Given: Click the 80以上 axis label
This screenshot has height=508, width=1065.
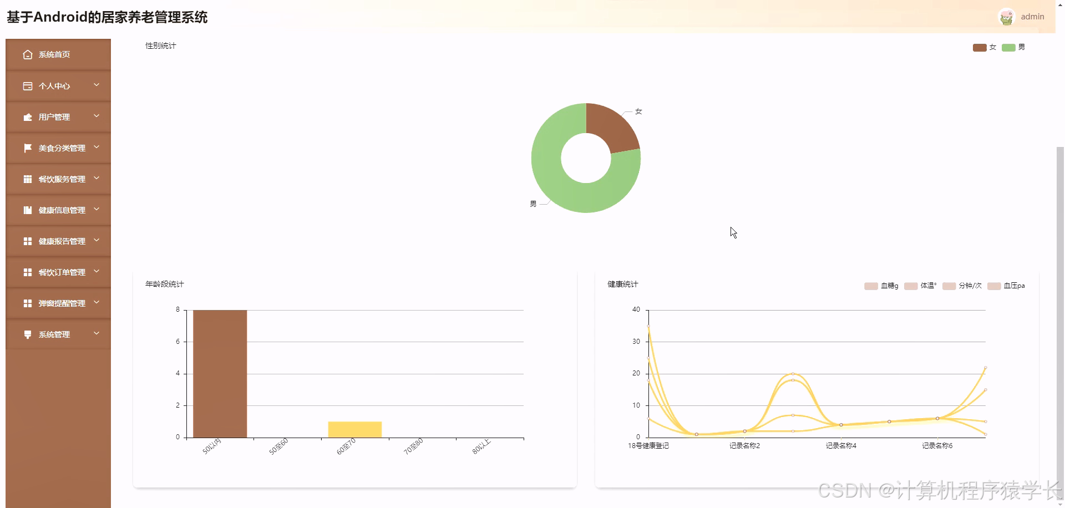Looking at the screenshot, I should pyautogui.click(x=481, y=447).
